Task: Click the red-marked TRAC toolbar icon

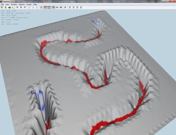Action: pyautogui.click(x=77, y=8)
